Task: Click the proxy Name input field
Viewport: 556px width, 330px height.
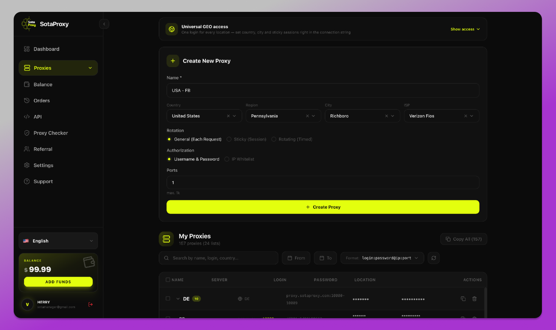Action: point(323,90)
